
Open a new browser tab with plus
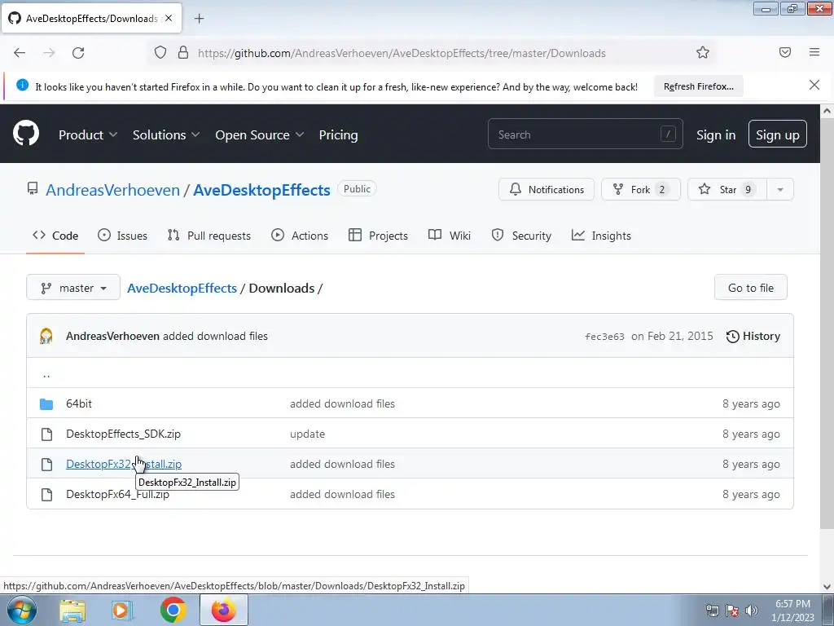pos(199,19)
